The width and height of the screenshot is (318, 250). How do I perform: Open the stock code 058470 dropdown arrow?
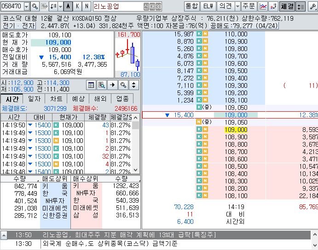pos(27,7)
